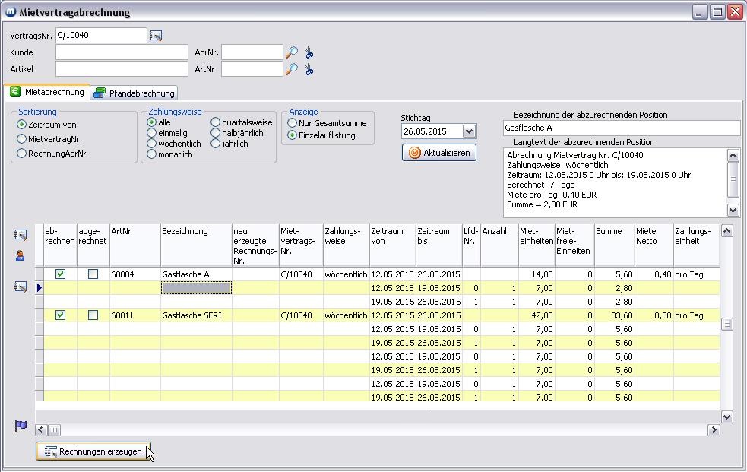Click the magnifier icon next to AdrNr
Viewport: 747px width, 472px height.
pos(292,52)
